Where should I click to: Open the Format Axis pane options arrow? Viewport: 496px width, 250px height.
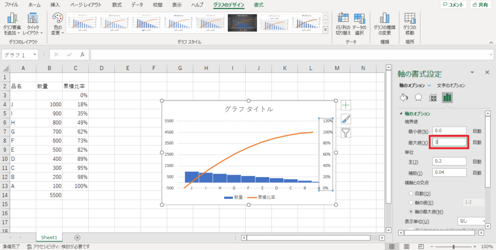[472, 72]
